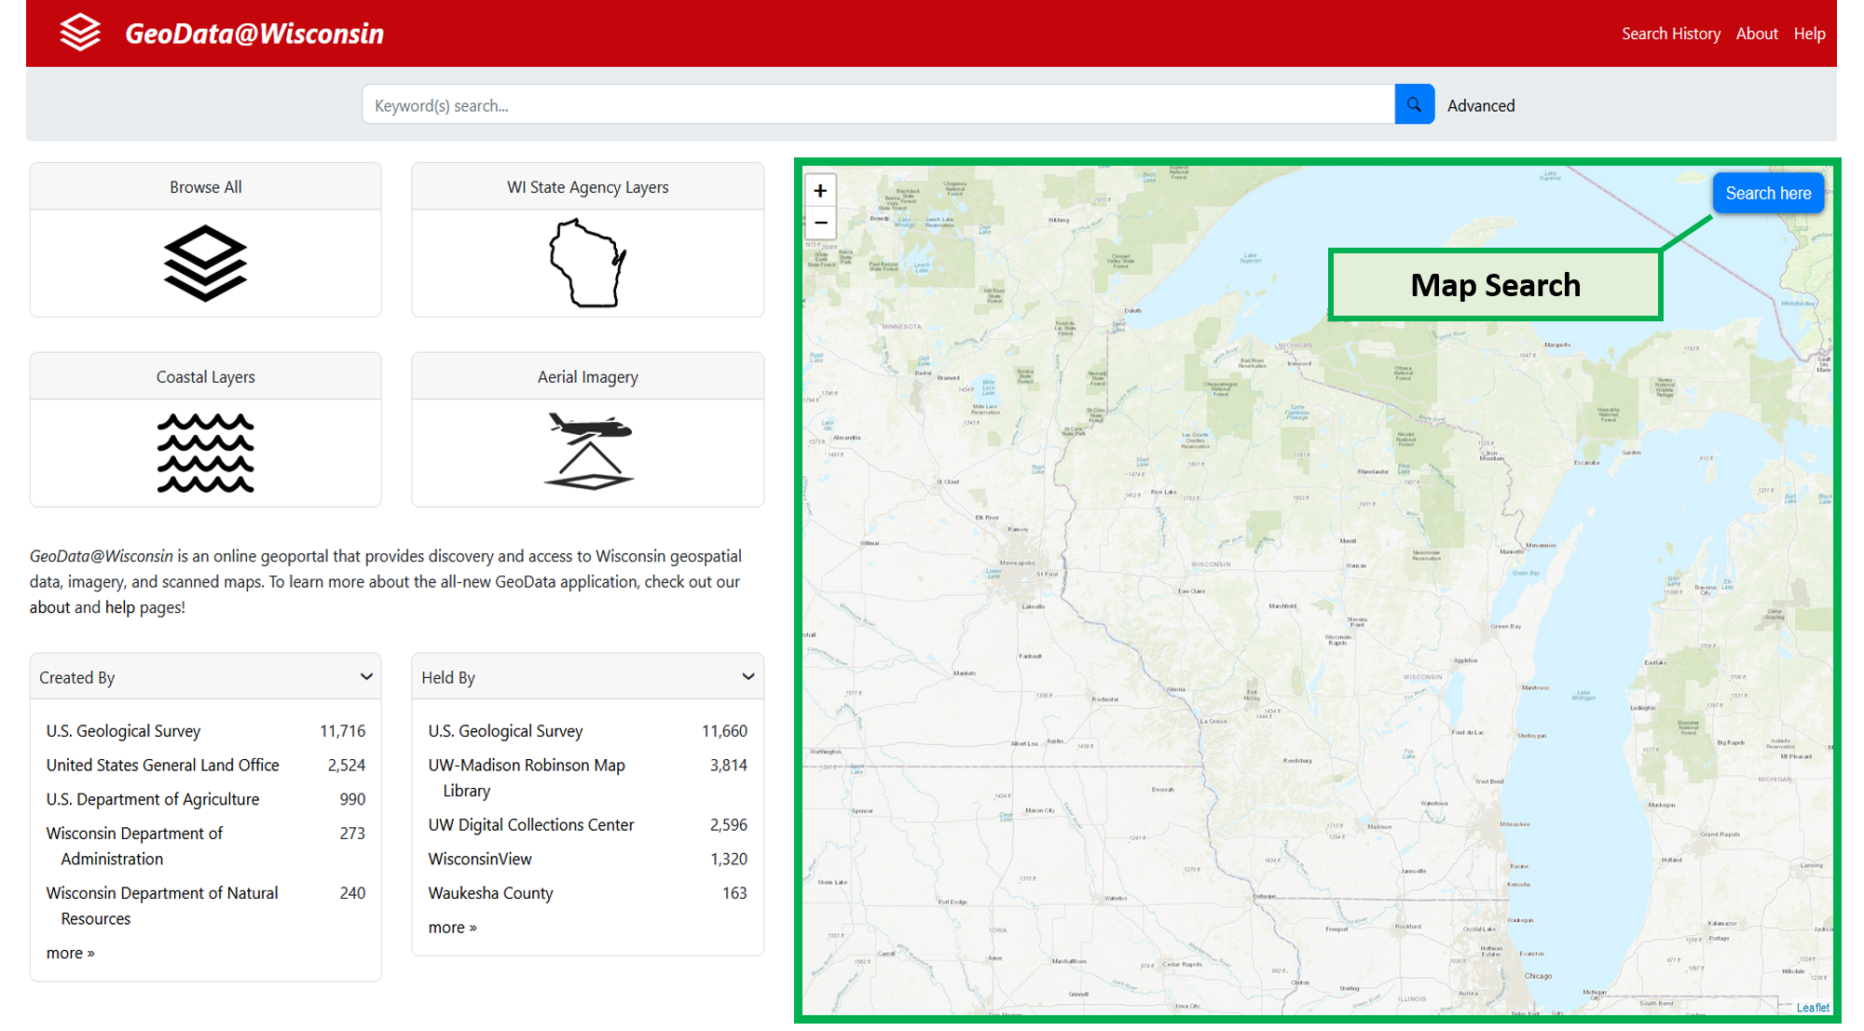Click the Search History nav item
The width and height of the screenshot is (1864, 1031).
[1669, 33]
